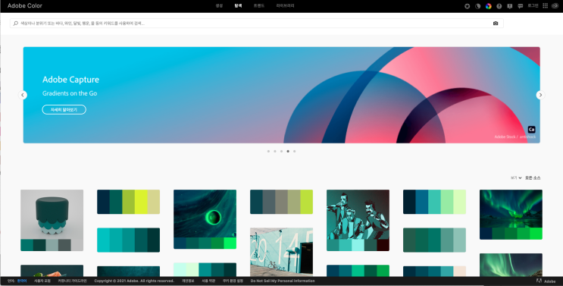
Task: Click the Adobe Stock credit text on banner
Action: (515, 137)
